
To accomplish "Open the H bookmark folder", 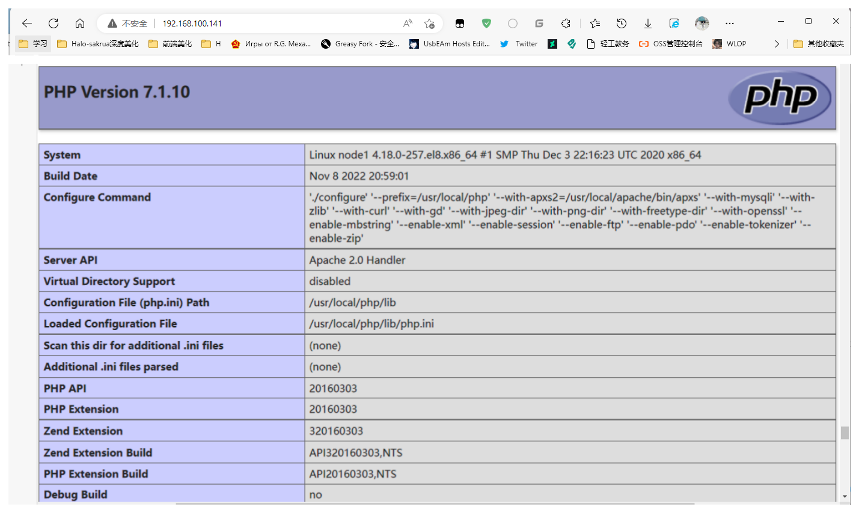I will pyautogui.click(x=212, y=43).
